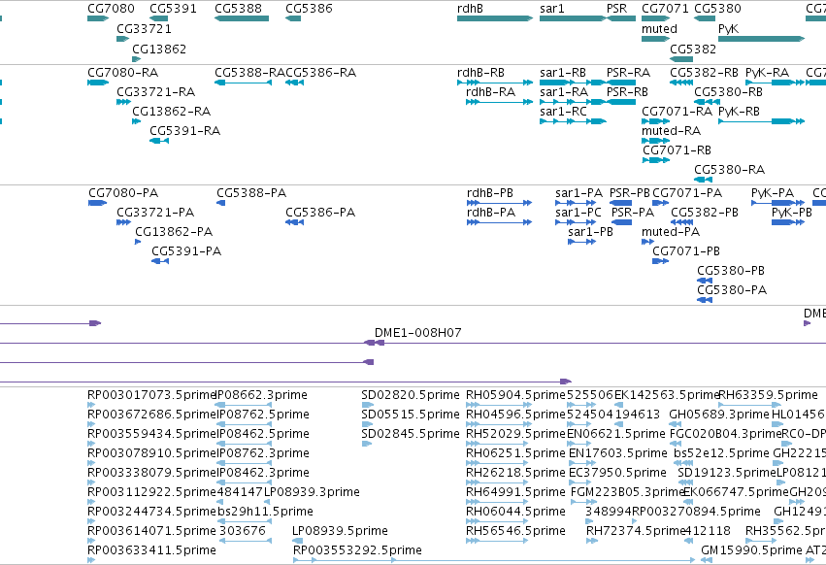Image resolution: width=826 pixels, height=565 pixels.
Task: Click EST SD05515.5prime label
Action: pos(411,415)
